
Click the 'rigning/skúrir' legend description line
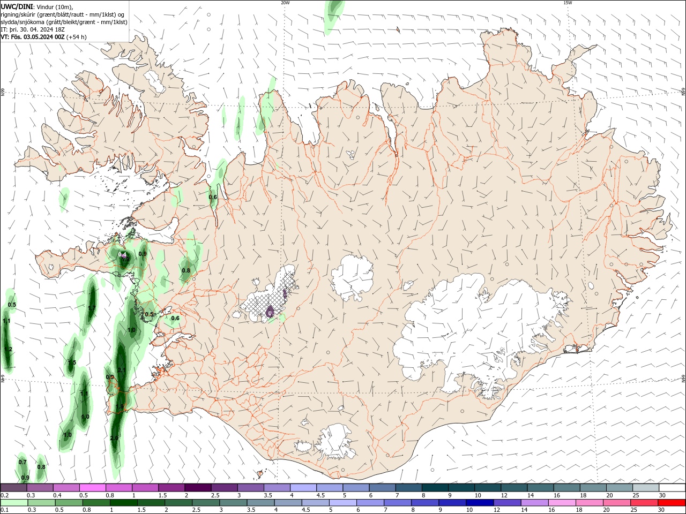click(63, 14)
